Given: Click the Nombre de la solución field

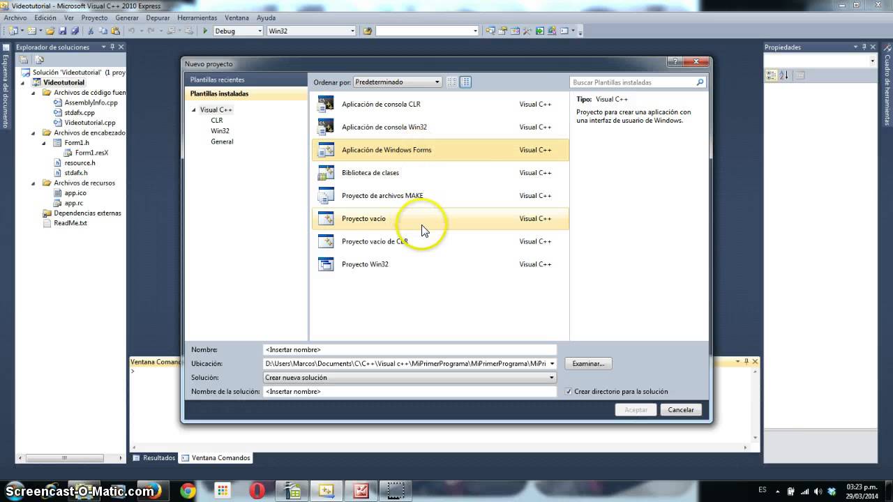Looking at the screenshot, I should pos(410,391).
